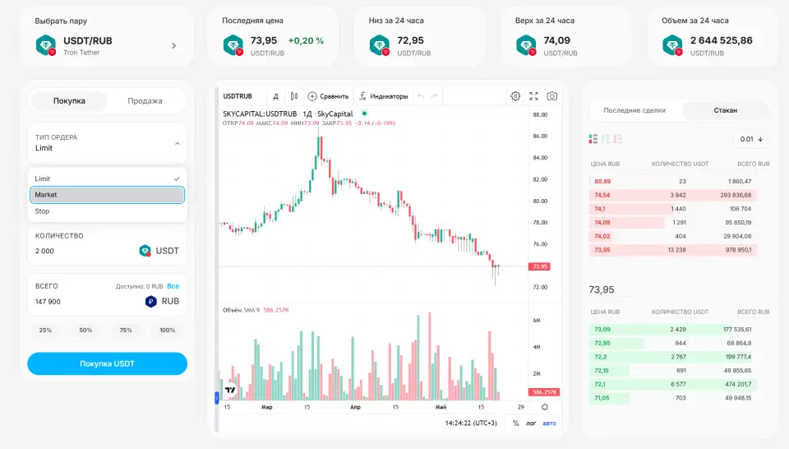Switch to Продажа tab
This screenshot has width=789, height=449.
(145, 100)
